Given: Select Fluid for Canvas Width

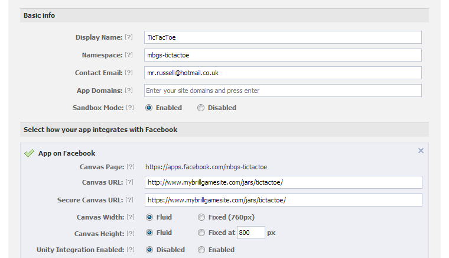Looking at the screenshot, I should point(149,217).
